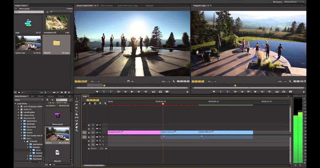Toggle eye visibility for track V1

(100, 133)
